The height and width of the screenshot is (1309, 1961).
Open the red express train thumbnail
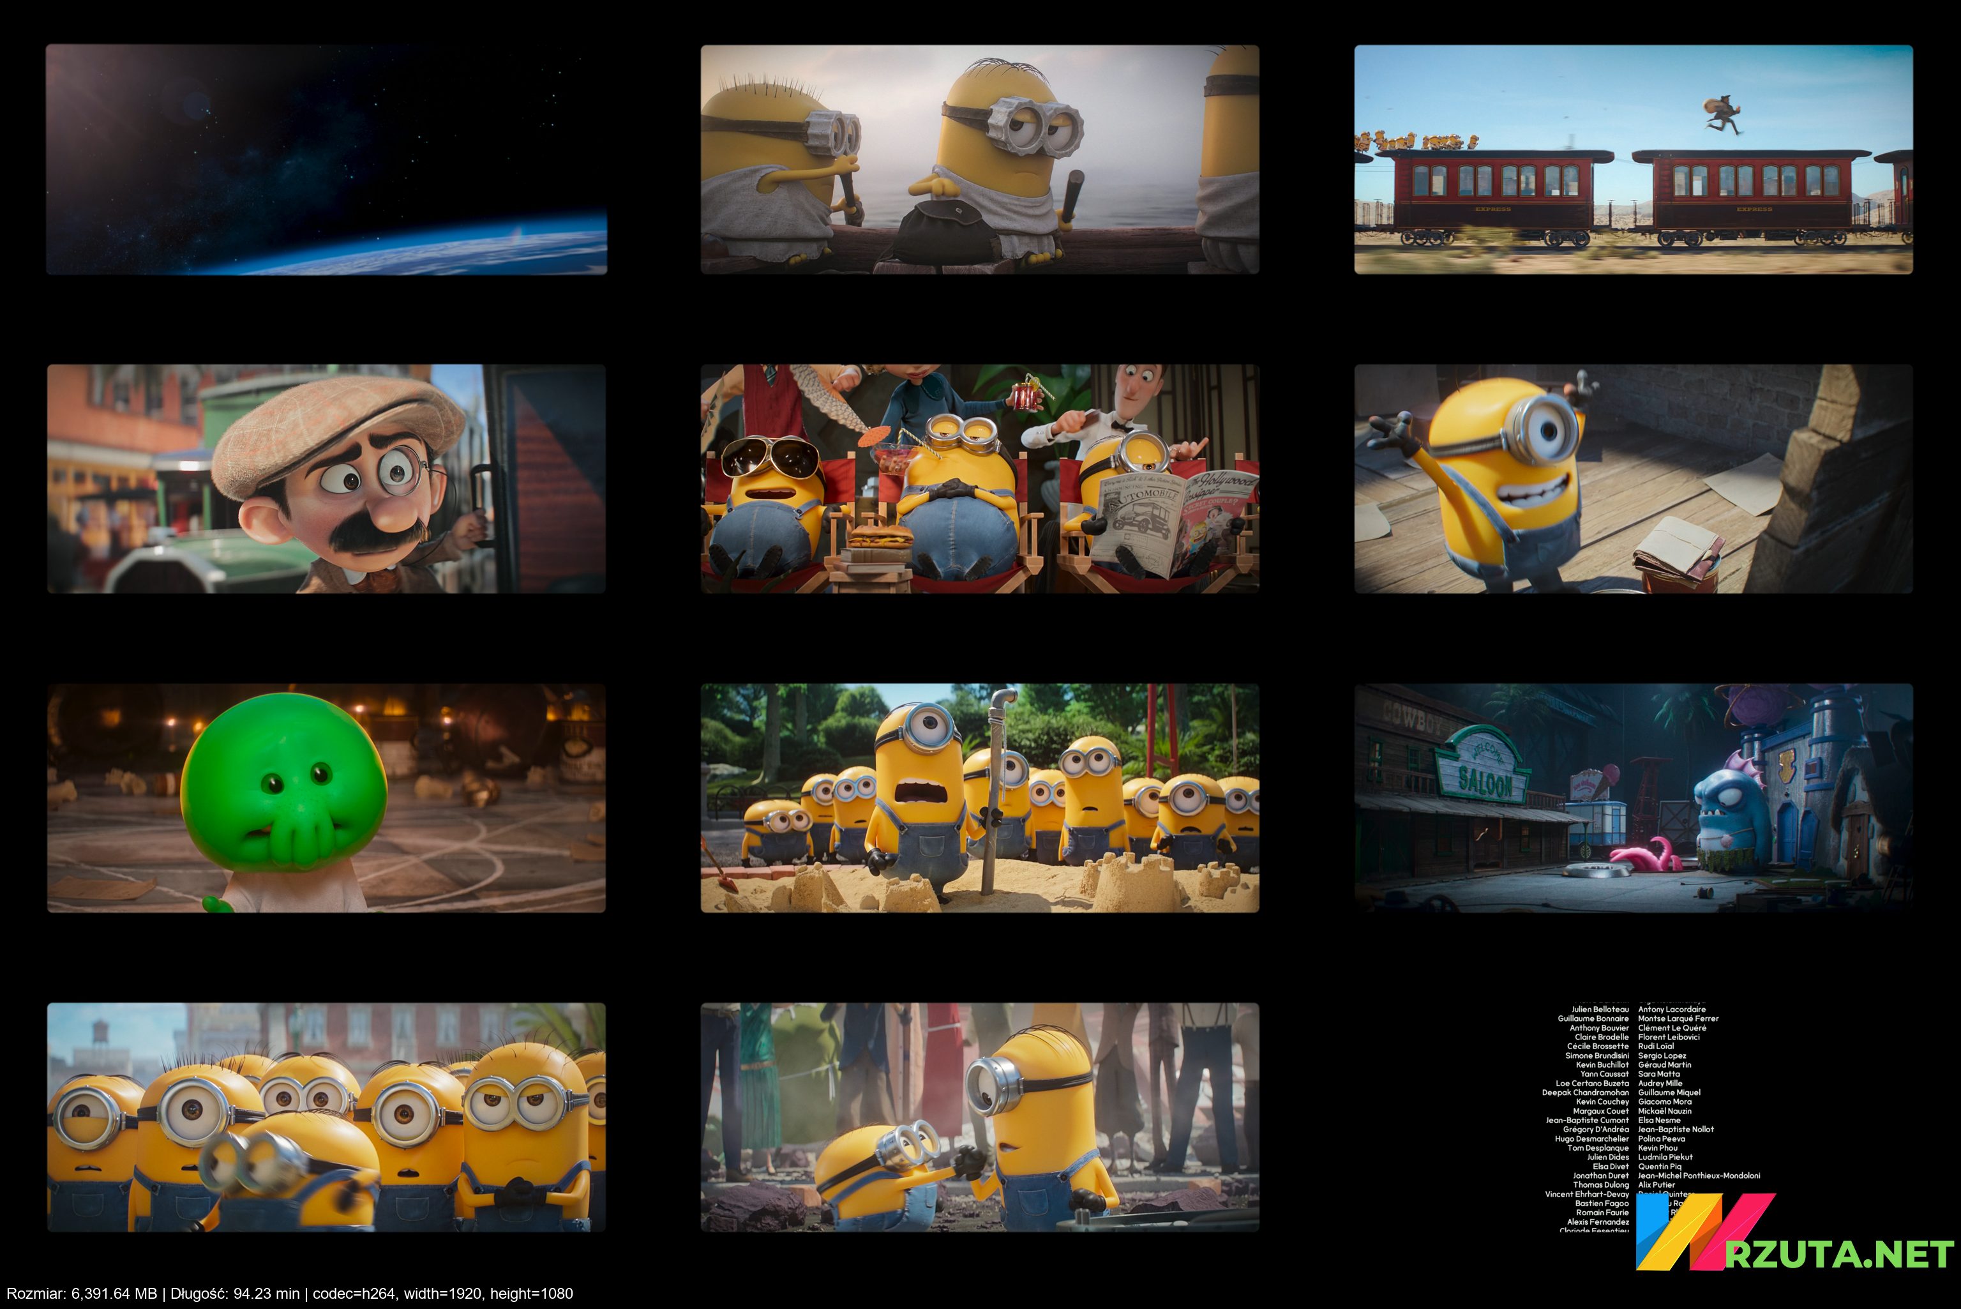pyautogui.click(x=1633, y=160)
